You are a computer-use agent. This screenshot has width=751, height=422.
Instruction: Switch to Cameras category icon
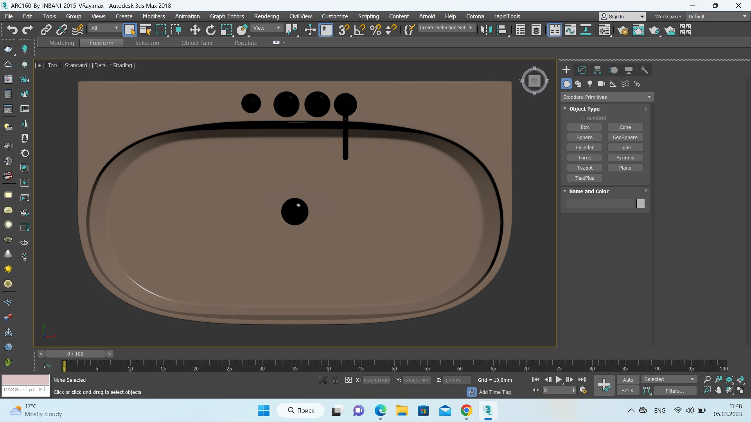click(602, 84)
